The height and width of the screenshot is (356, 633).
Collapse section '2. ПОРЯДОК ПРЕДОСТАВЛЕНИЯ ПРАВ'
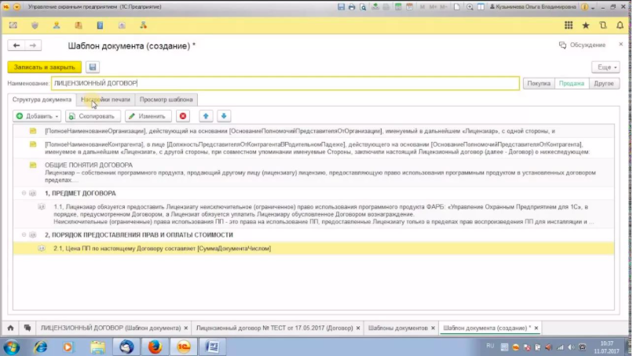point(24,234)
